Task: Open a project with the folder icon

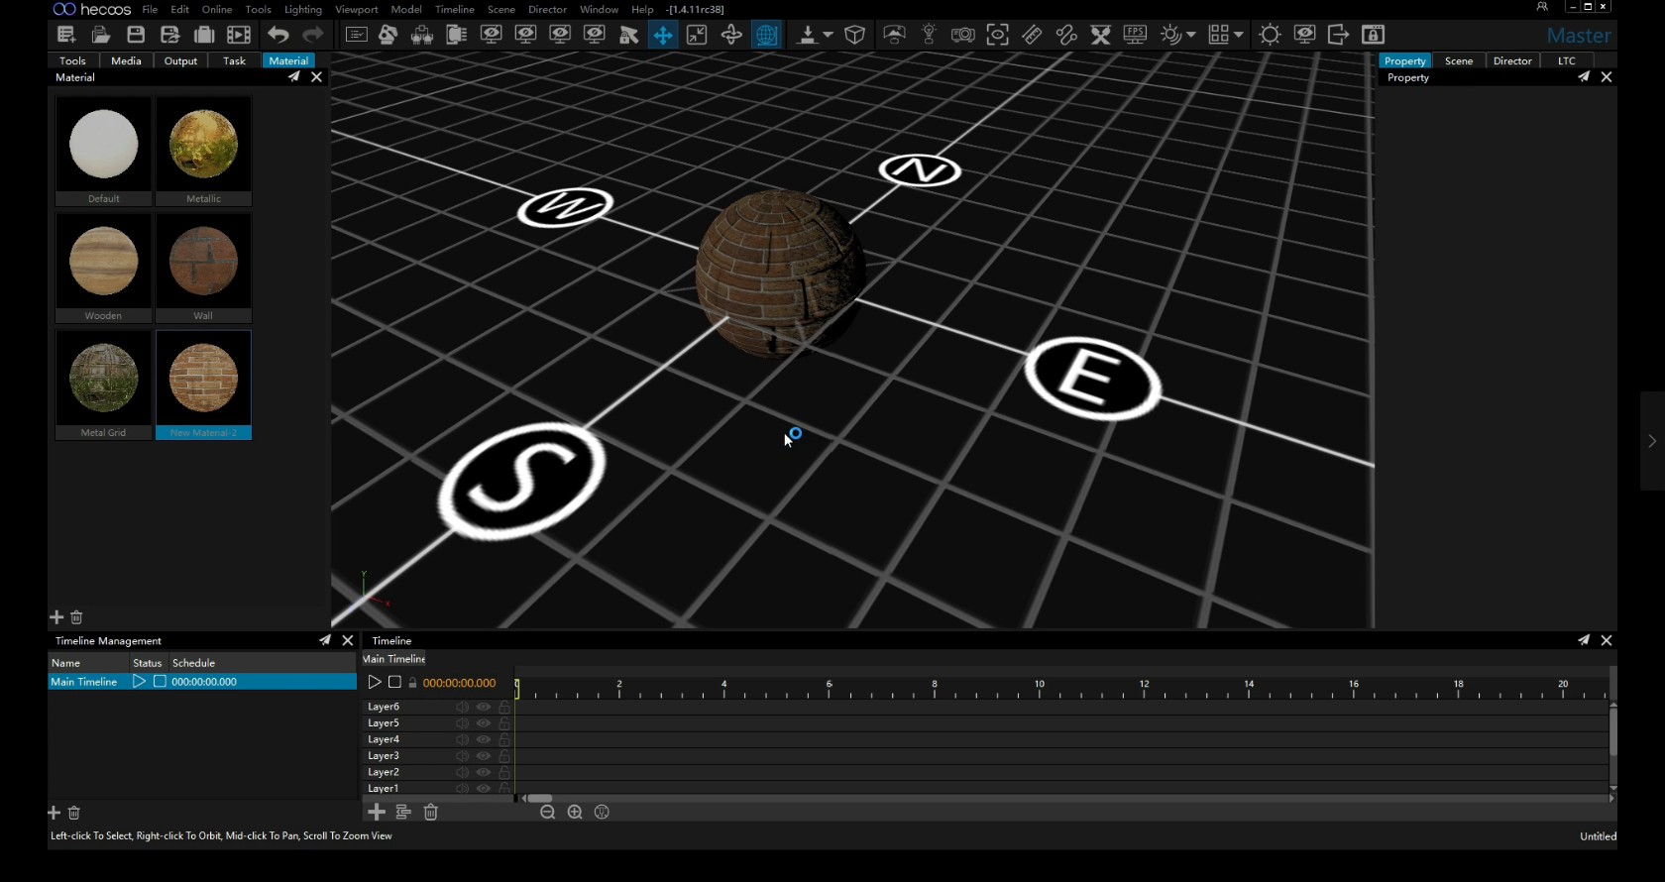Action: [x=101, y=35]
